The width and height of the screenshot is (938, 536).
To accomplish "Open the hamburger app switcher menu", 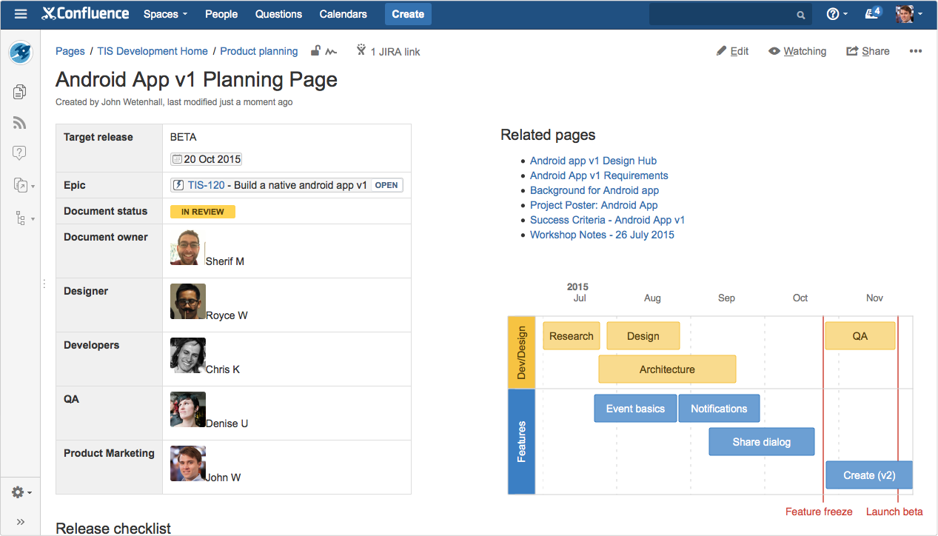I will (x=21, y=14).
